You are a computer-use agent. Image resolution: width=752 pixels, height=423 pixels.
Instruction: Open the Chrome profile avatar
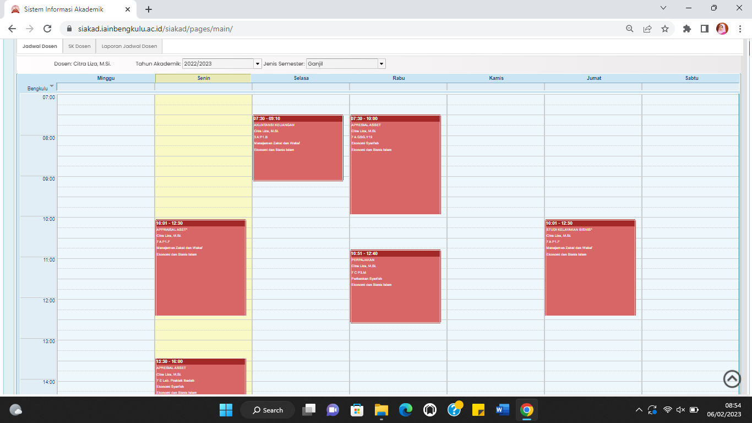coord(722,29)
